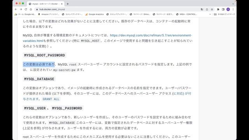Open the other bookmarks folder
Image resolution: width=249 pixels, height=140 pixels.
pyautogui.click(x=224, y=14)
